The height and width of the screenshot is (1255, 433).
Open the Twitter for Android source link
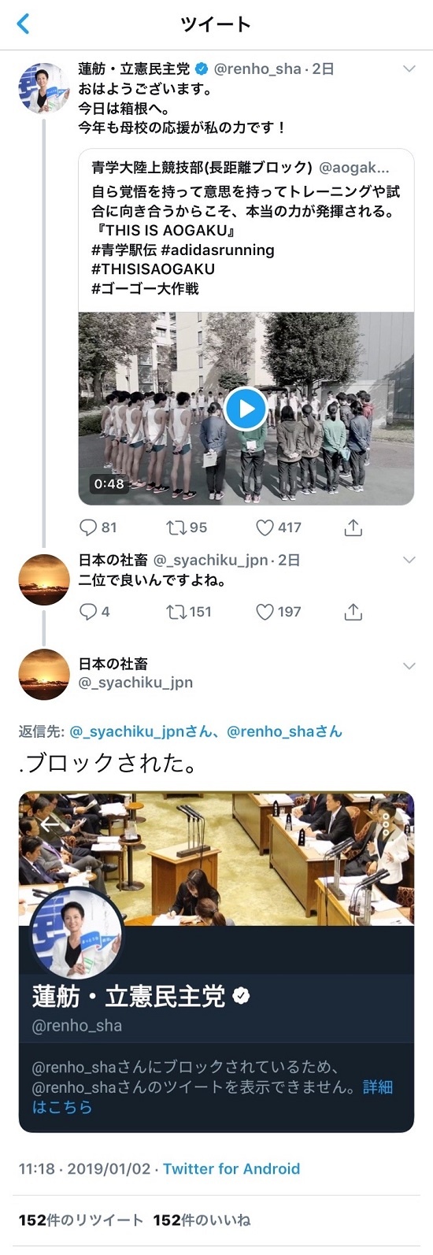(231, 1169)
